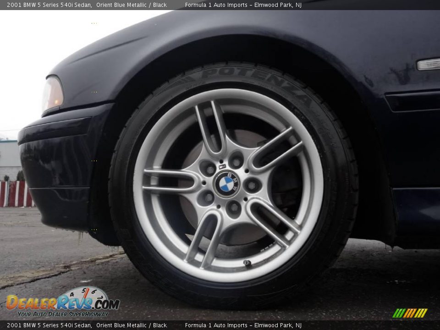This screenshot has height=330, width=440.
Task: Click the bottom caption "2001 BMW 5 Series 540i Sedan"
Action: [x=49, y=325]
